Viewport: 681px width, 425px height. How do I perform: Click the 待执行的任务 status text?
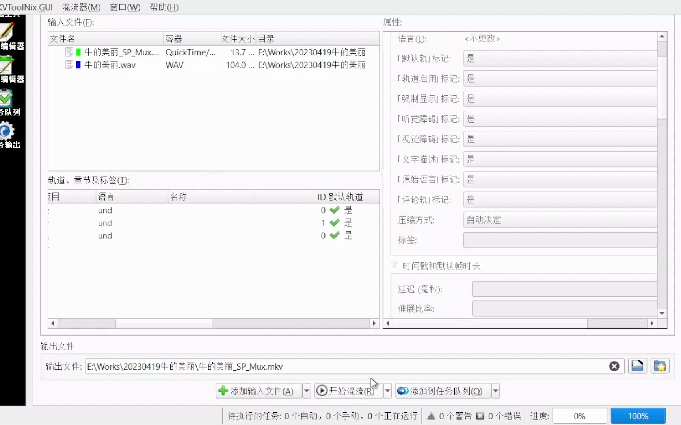322,416
